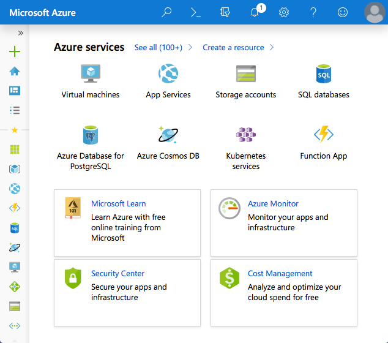Open the Cost Management link
Image resolution: width=388 pixels, height=343 pixels.
tap(280, 273)
